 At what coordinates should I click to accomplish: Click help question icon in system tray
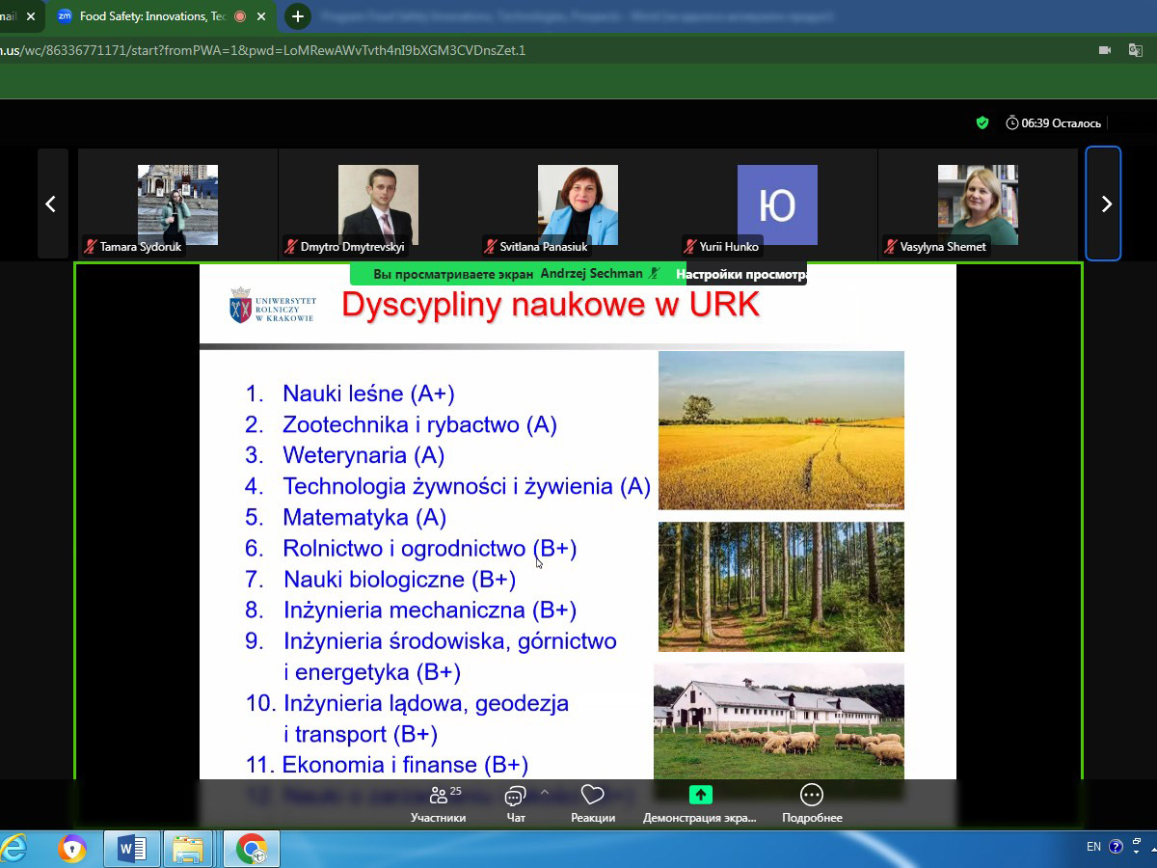(x=1116, y=847)
